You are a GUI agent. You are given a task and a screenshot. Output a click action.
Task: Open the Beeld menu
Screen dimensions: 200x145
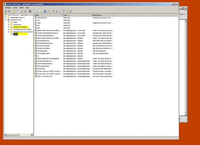21,8
